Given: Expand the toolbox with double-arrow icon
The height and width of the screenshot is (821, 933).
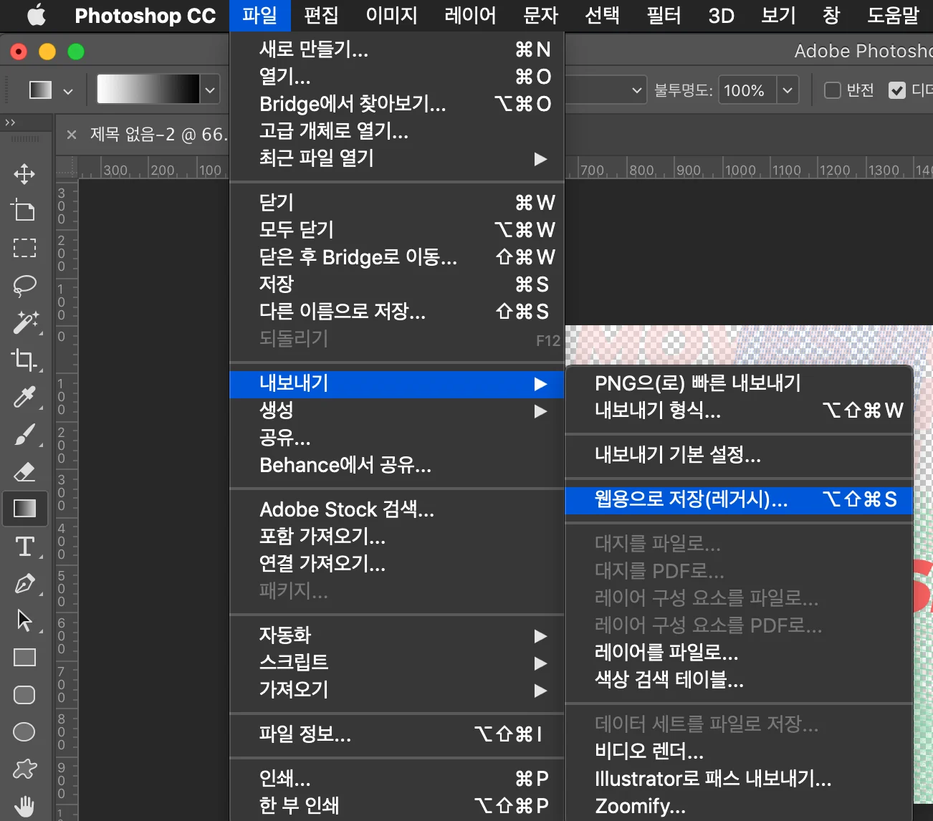Looking at the screenshot, I should point(10,123).
